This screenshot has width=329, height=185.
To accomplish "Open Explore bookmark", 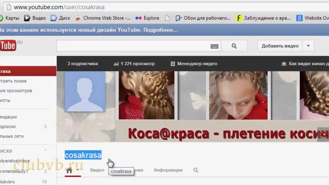I will point(148,18).
